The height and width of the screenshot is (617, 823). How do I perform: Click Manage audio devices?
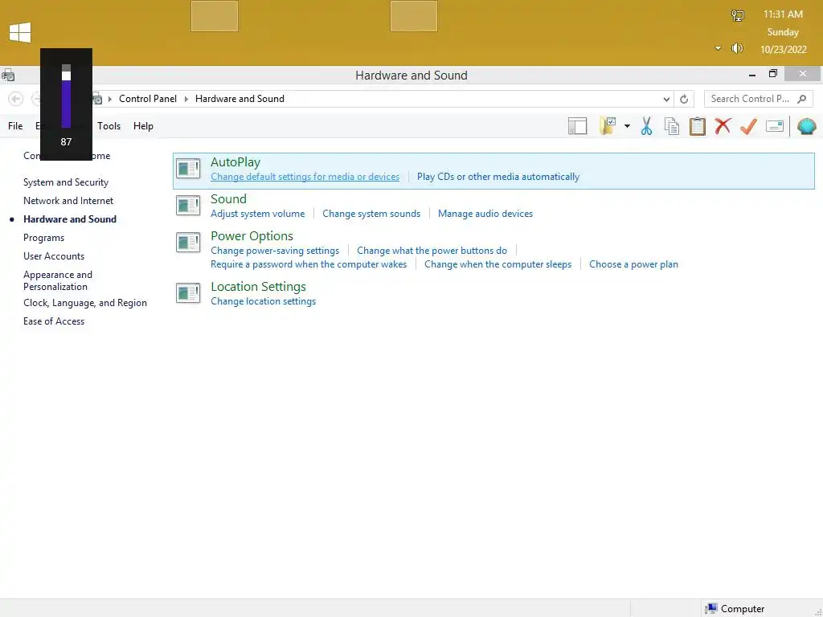[x=485, y=214]
